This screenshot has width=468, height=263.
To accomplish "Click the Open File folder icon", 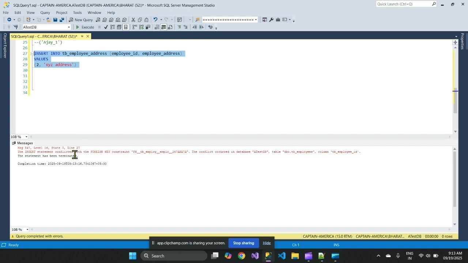I will (x=48, y=20).
